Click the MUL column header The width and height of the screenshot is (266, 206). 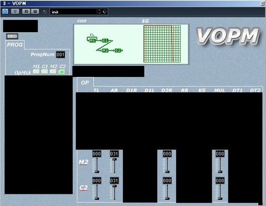click(x=219, y=90)
